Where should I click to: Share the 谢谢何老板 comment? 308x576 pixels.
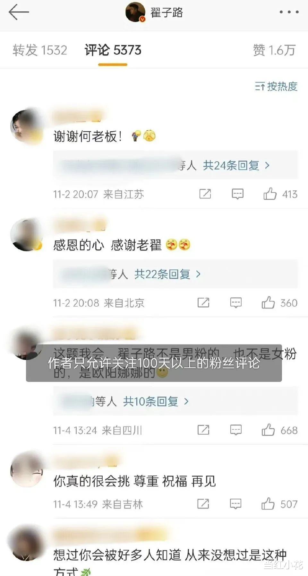pyautogui.click(x=205, y=194)
